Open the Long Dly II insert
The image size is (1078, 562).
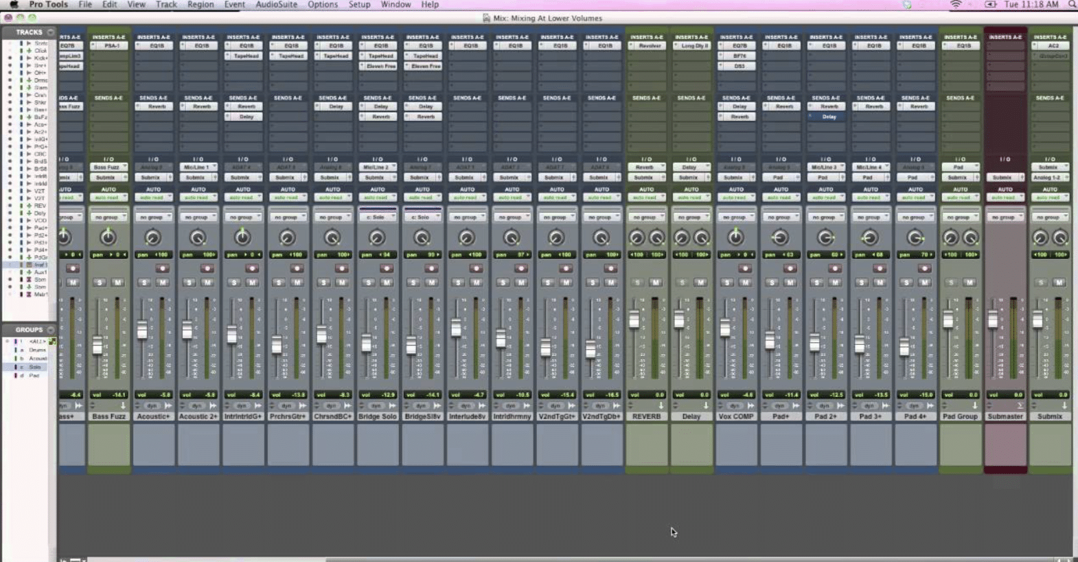pos(691,46)
